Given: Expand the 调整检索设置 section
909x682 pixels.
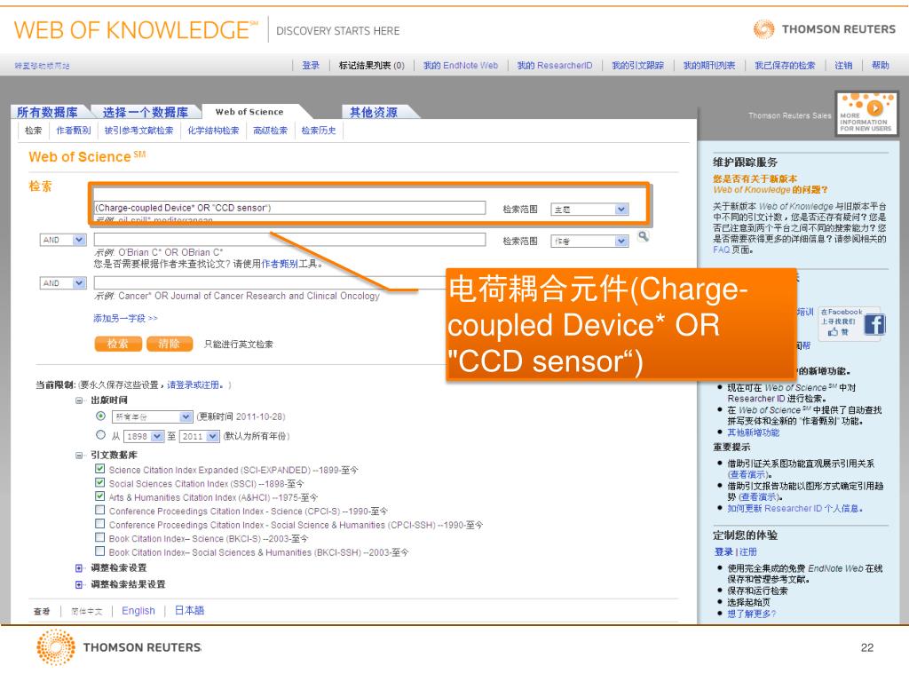Looking at the screenshot, I should pos(79,567).
